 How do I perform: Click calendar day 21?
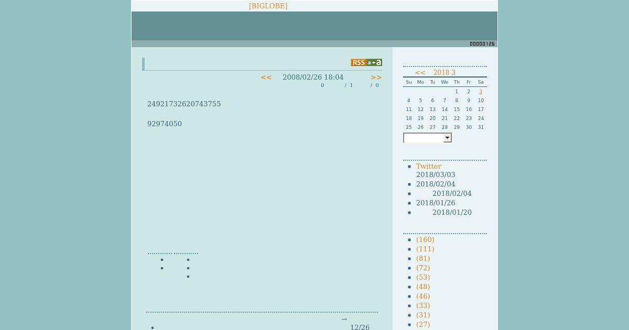point(444,118)
